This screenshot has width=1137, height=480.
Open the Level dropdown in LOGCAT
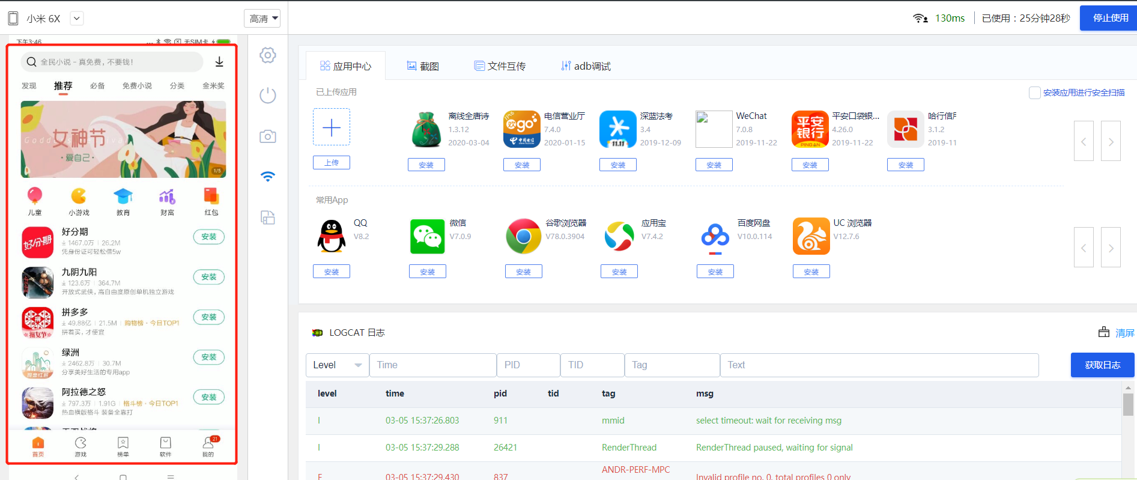(338, 365)
